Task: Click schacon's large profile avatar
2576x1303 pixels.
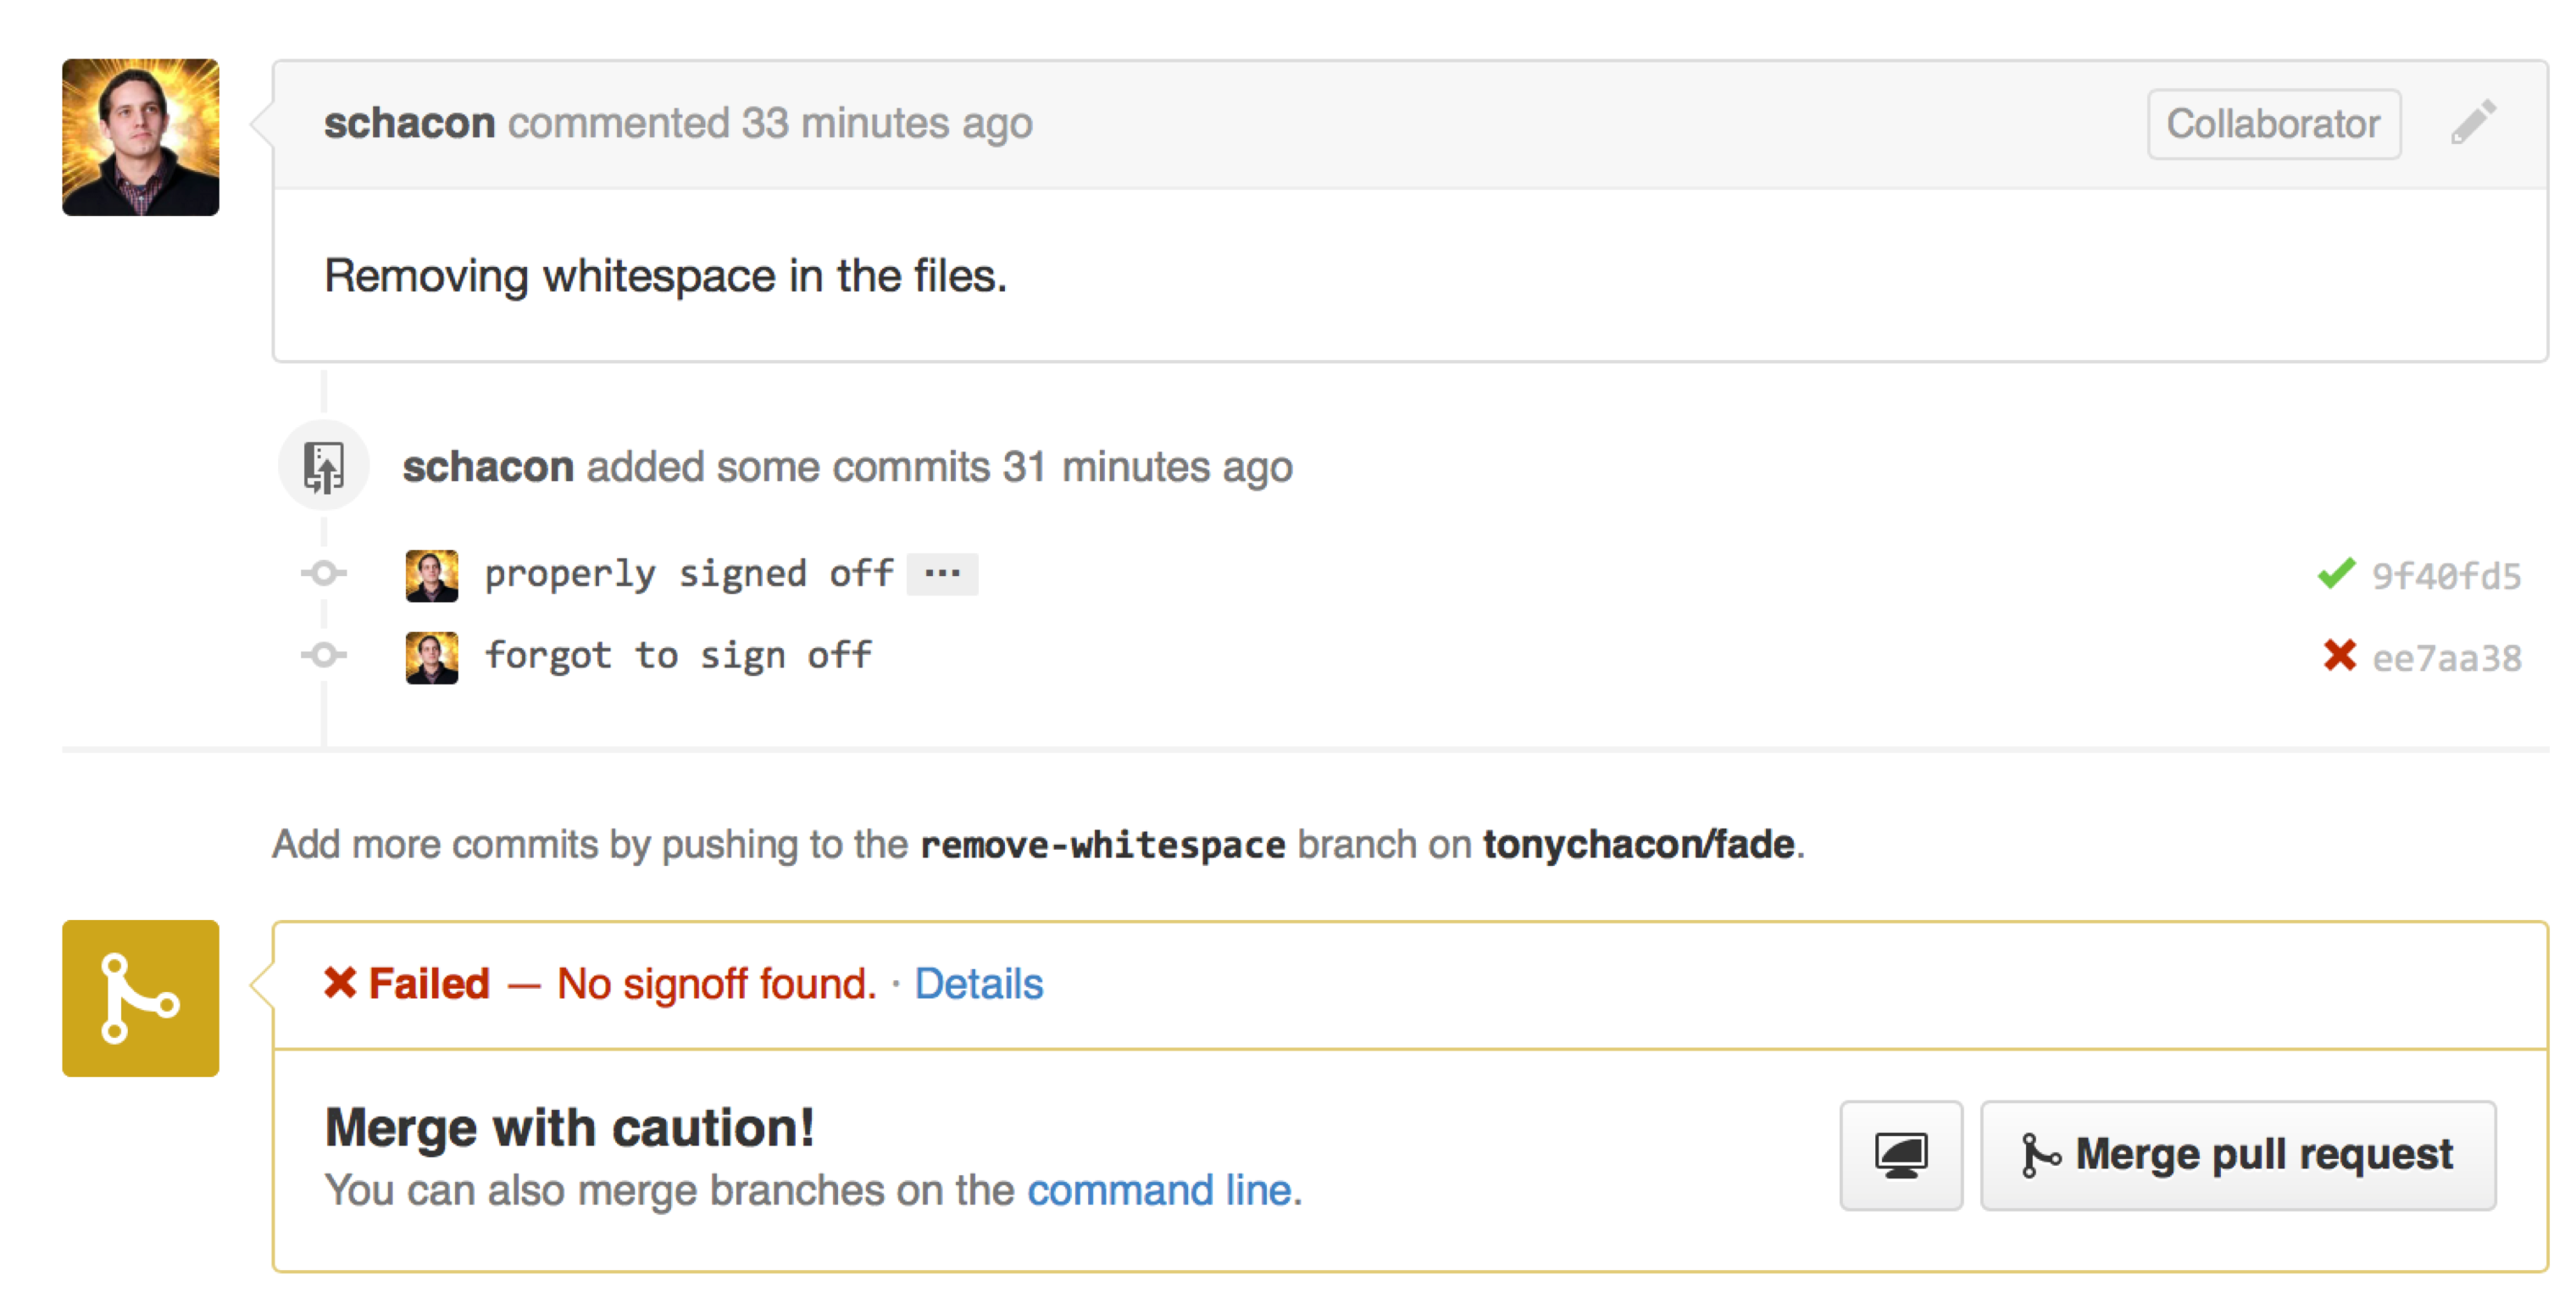Action: pos(140,137)
